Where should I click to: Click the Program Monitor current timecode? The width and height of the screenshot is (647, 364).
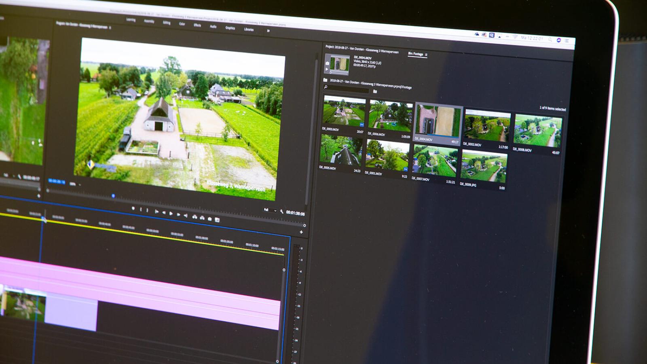[x=57, y=182]
